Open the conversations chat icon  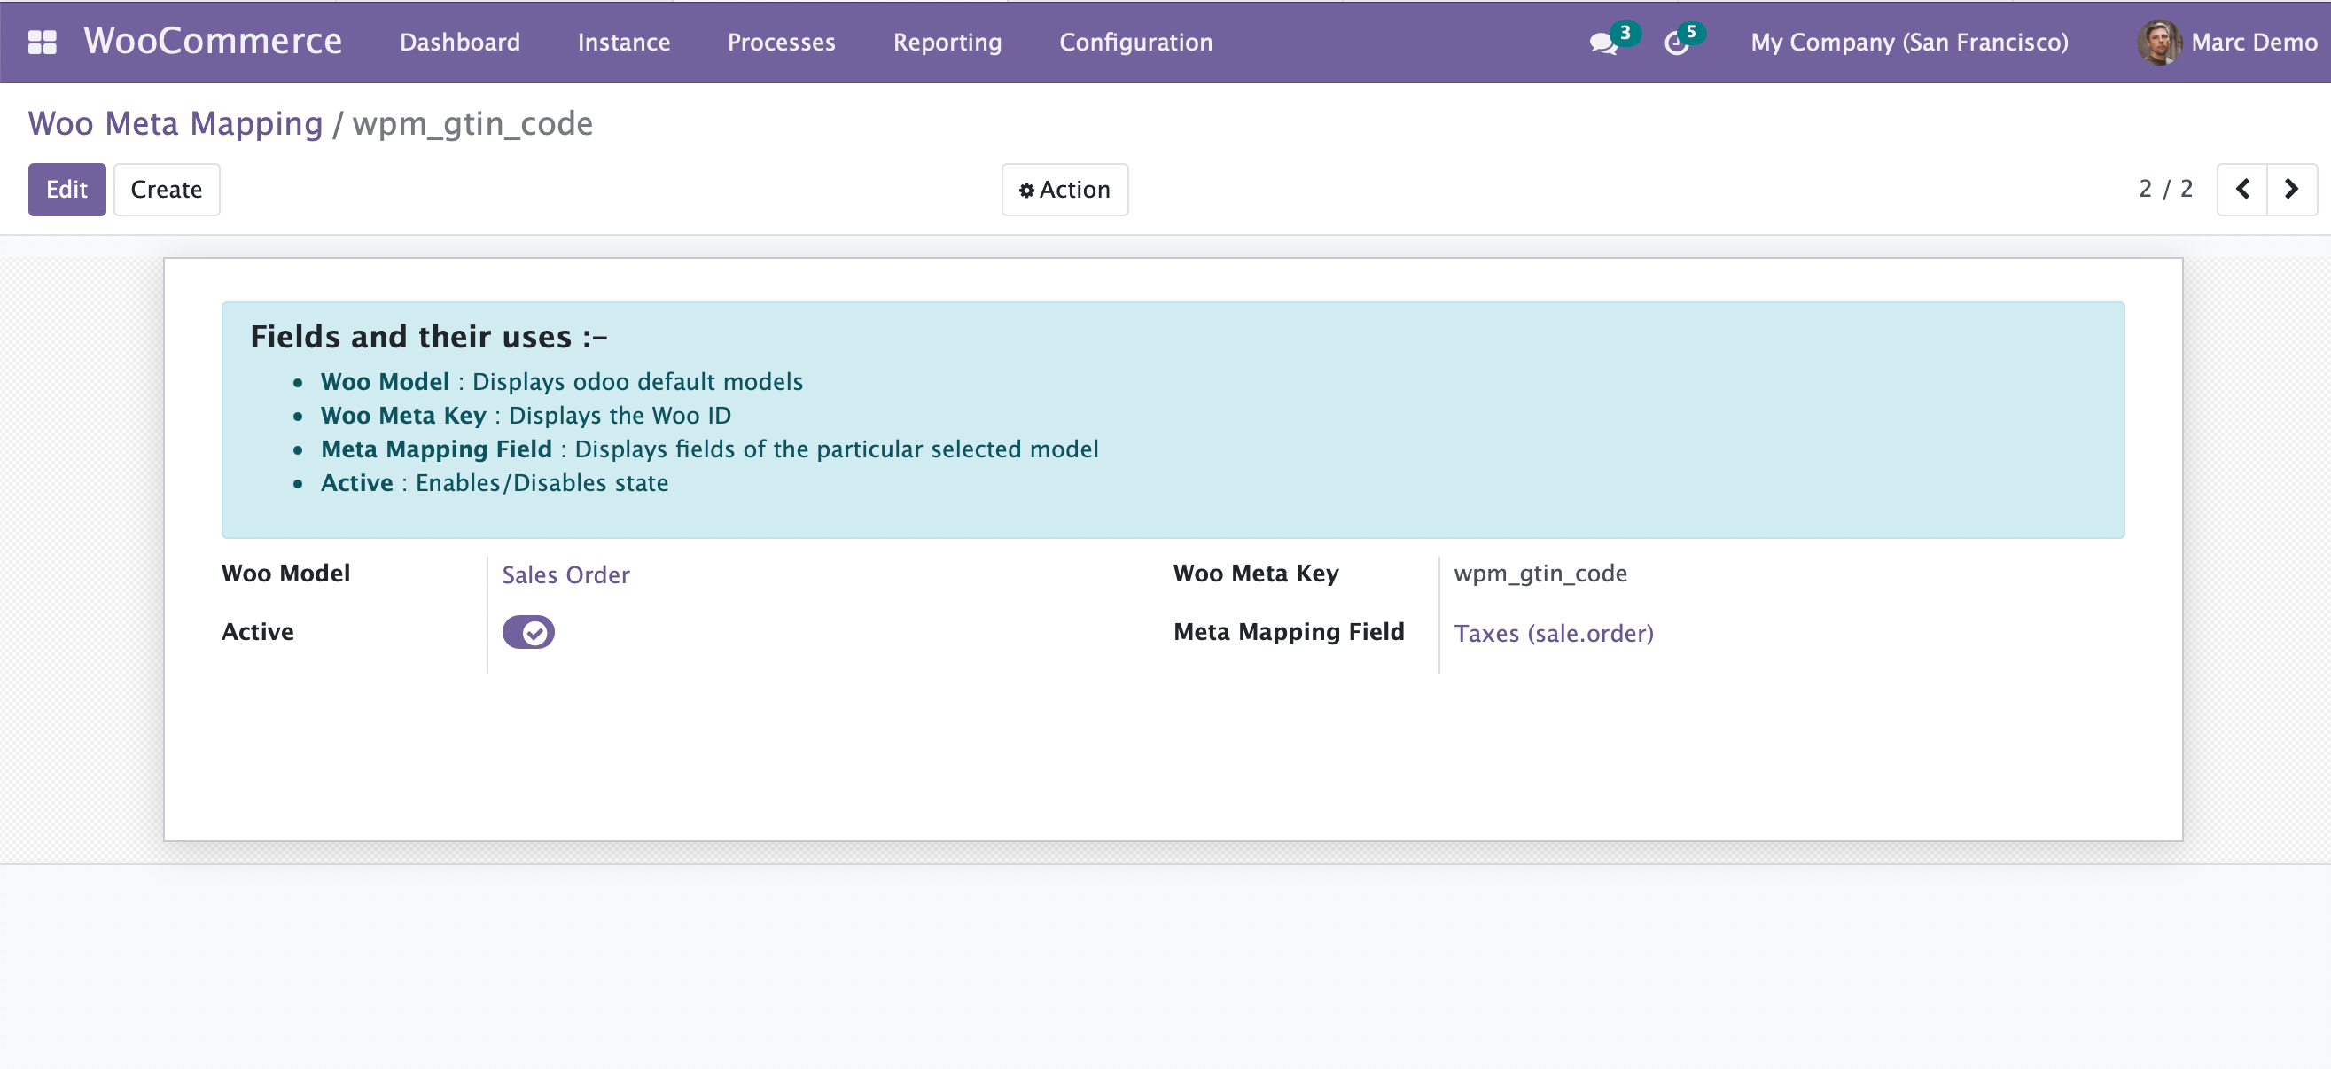(1602, 43)
